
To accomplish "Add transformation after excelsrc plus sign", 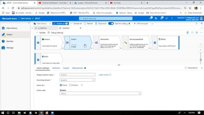I will click(x=62, y=48).
